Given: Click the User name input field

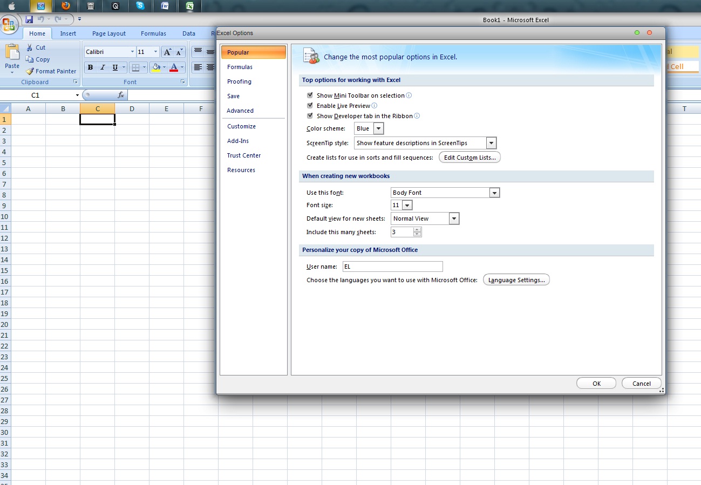Looking at the screenshot, I should coord(393,267).
